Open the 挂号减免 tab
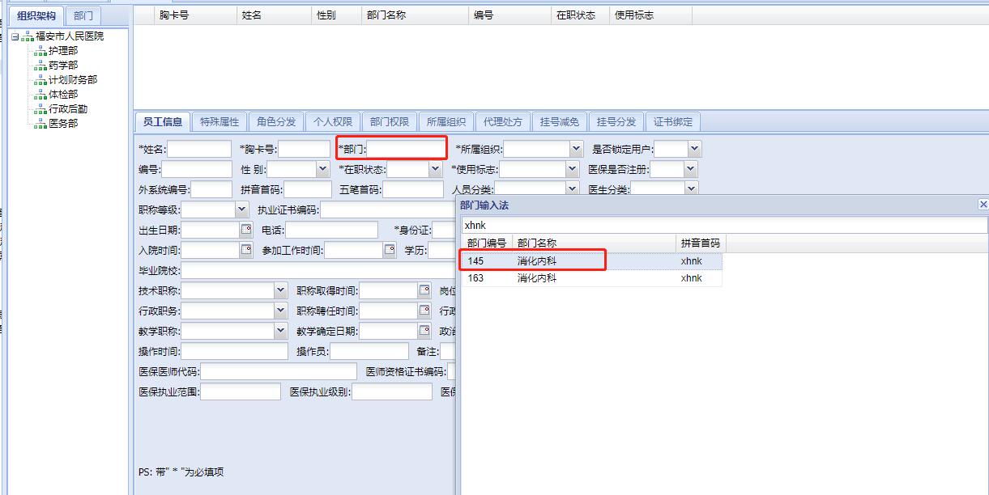 tap(560, 122)
